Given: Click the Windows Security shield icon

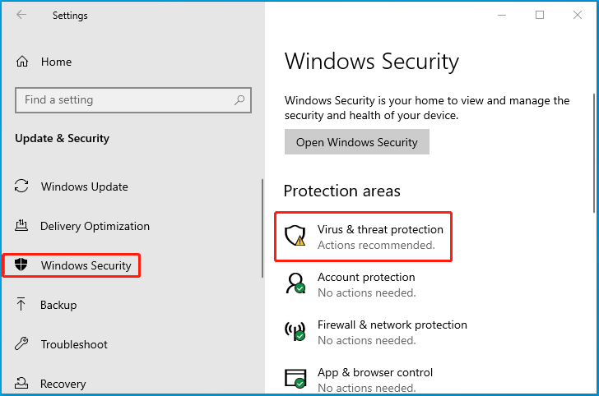Looking at the screenshot, I should tap(22, 265).
